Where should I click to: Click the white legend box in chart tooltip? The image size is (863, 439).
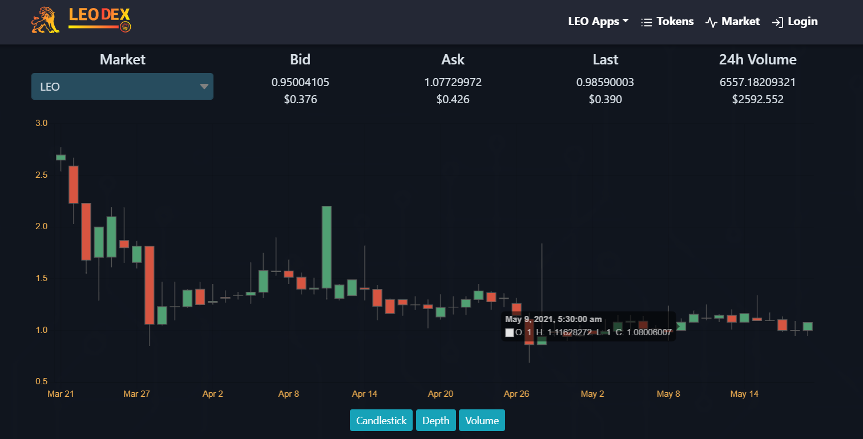(x=510, y=332)
